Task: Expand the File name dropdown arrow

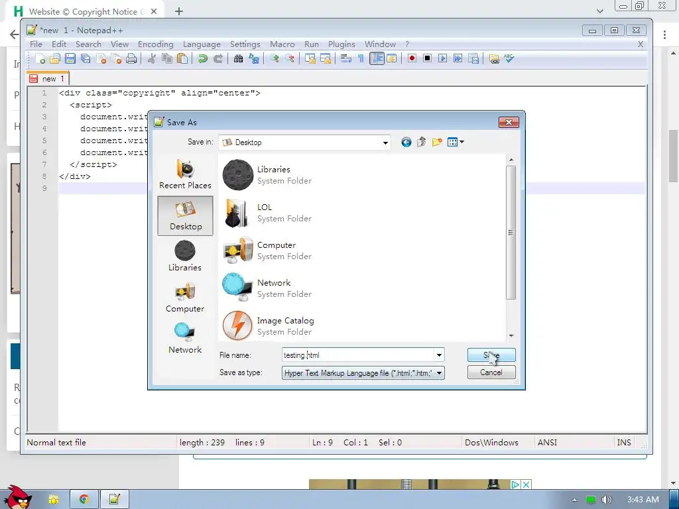Action: point(439,355)
